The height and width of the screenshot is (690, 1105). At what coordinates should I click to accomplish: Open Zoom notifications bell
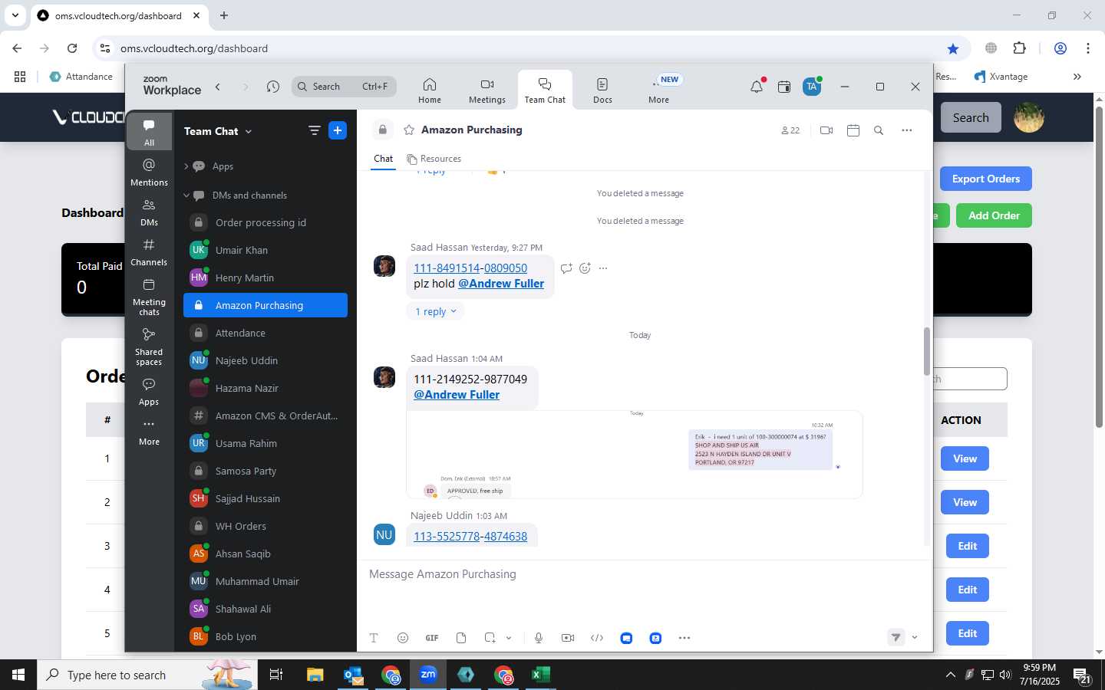pyautogui.click(x=757, y=87)
